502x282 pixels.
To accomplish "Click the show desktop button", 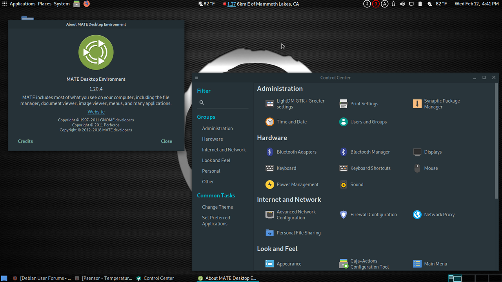I will (5, 278).
